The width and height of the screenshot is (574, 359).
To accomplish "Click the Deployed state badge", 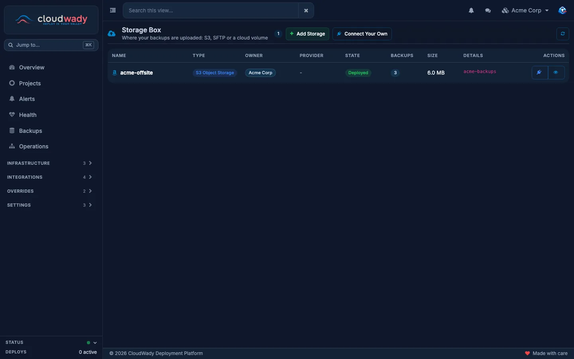I will coord(358,73).
